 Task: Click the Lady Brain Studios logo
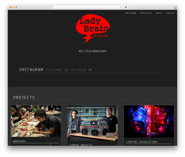coord(93,28)
